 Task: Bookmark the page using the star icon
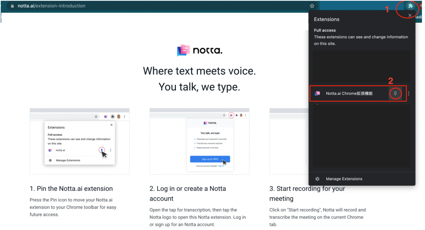[x=312, y=6]
